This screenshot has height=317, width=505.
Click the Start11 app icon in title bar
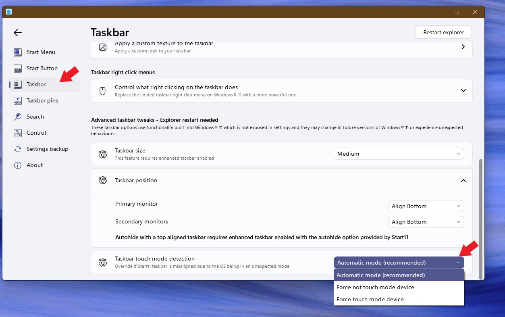pos(9,12)
